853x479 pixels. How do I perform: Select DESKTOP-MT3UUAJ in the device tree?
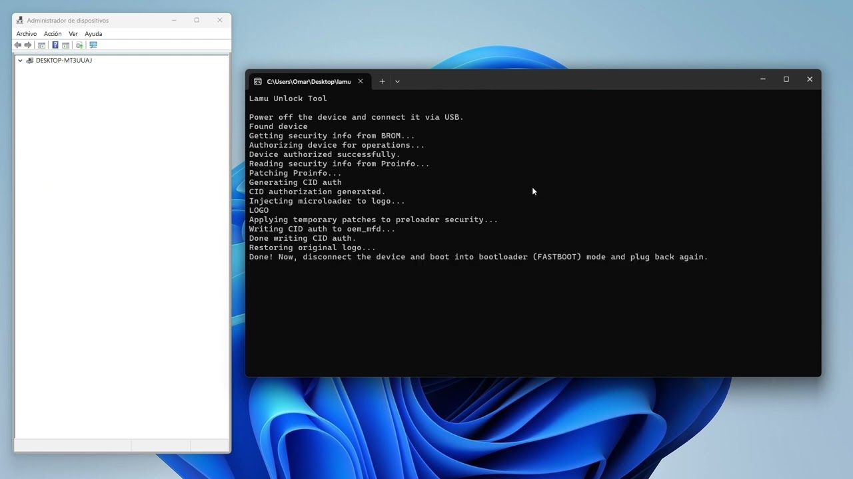(64, 61)
